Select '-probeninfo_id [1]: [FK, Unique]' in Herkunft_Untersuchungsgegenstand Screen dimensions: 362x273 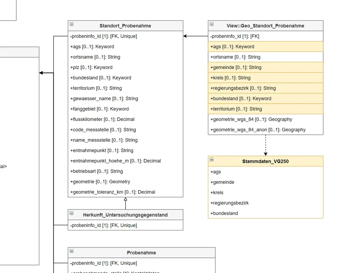(x=125, y=225)
